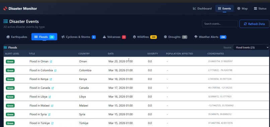Click coordinates 2.7776822, -76.3243788
The width and height of the screenshot is (270, 127).
coord(220,70)
